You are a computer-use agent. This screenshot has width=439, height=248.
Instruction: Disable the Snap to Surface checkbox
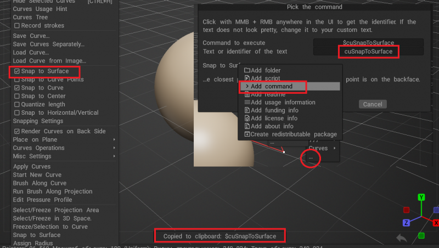pos(17,71)
